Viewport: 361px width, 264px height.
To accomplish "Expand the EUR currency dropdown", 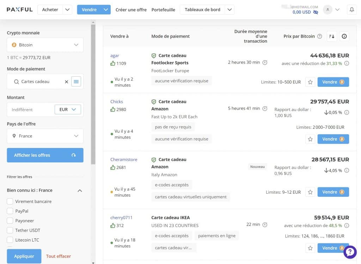I will click(x=68, y=110).
